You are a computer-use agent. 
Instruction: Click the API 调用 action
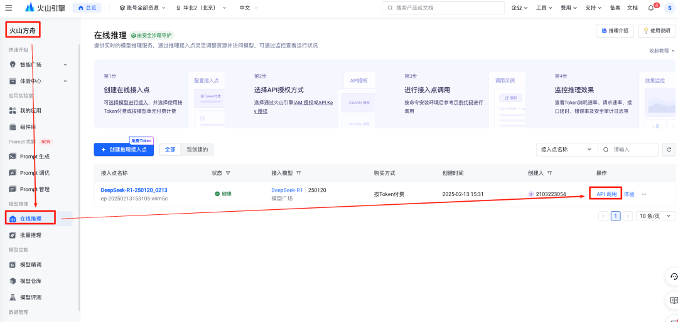[x=606, y=194]
